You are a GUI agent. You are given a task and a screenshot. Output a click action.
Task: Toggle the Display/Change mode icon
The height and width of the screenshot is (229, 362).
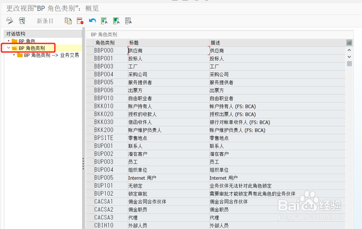click(10, 21)
